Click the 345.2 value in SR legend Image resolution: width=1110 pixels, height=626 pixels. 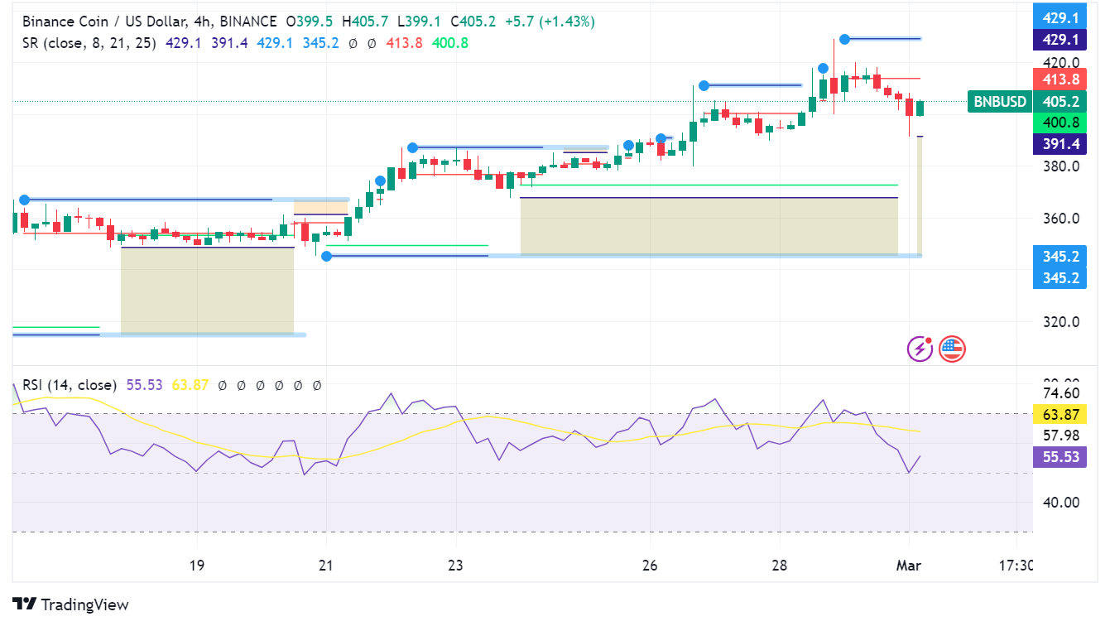click(x=321, y=42)
